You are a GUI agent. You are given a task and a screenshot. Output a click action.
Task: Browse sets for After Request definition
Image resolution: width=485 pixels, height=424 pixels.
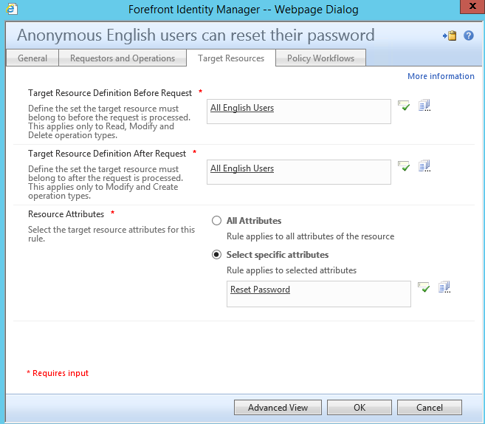pos(424,166)
